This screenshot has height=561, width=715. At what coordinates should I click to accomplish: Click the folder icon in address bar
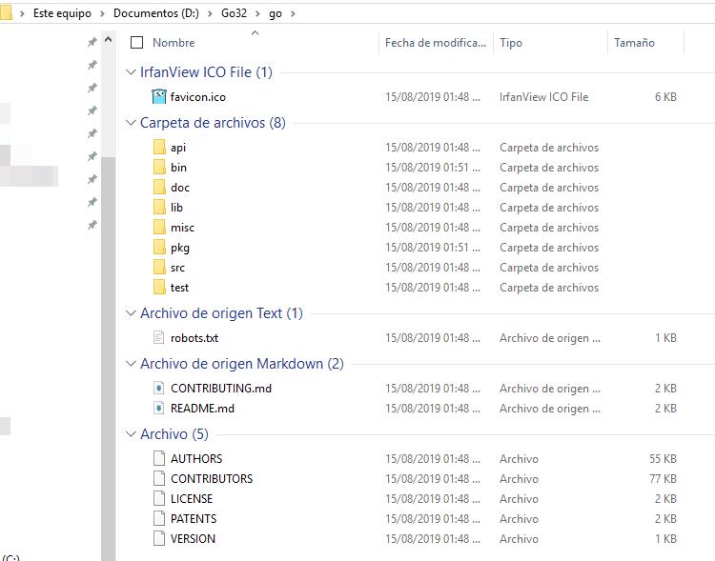point(6,13)
